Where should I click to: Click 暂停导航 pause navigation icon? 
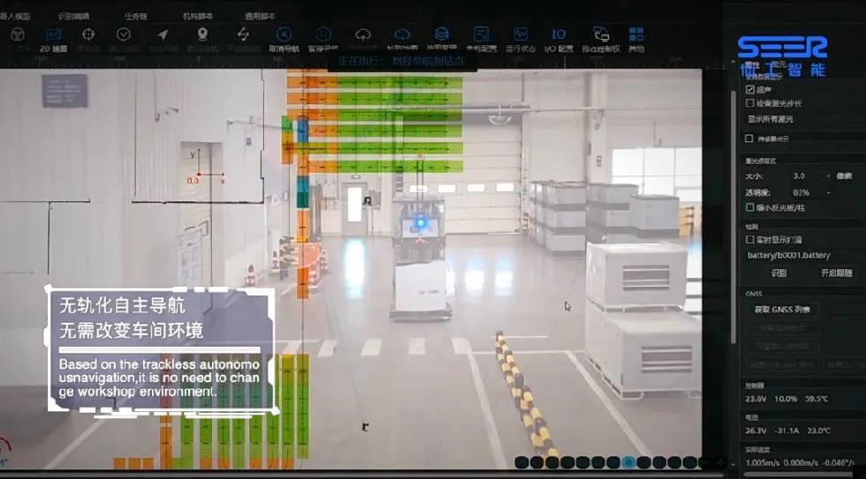pyautogui.click(x=323, y=39)
